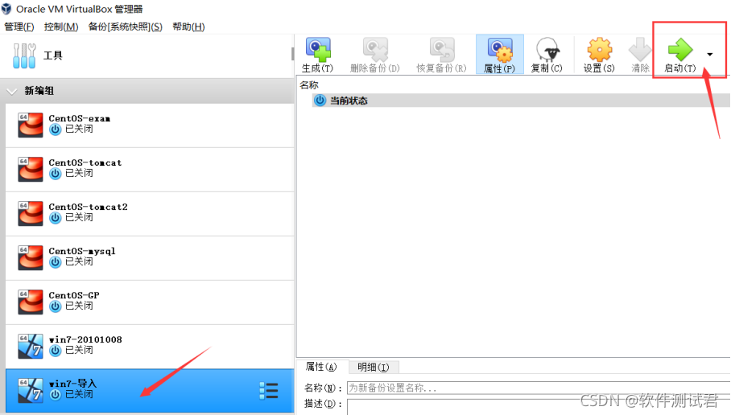
Task: Click the 恢复备份(R) toolbar icon
Action: pyautogui.click(x=441, y=49)
